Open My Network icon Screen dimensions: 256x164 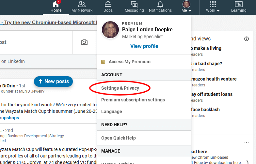[82, 5]
